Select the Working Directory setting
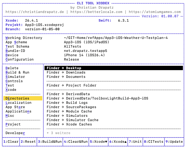 tap(24, 38)
